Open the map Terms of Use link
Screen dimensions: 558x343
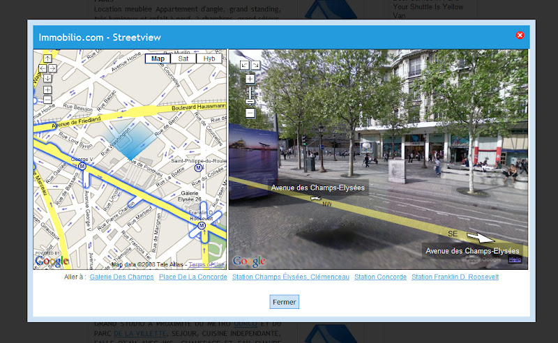click(x=206, y=264)
